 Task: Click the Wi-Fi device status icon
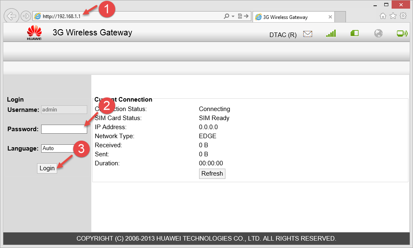402,33
